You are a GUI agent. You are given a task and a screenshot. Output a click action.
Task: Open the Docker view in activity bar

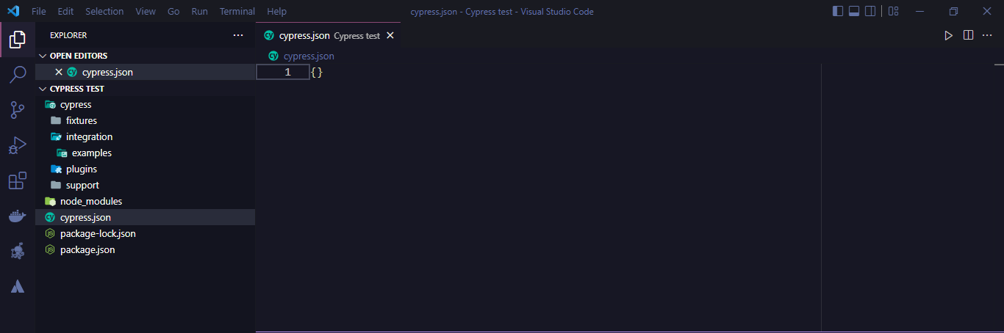(18, 216)
